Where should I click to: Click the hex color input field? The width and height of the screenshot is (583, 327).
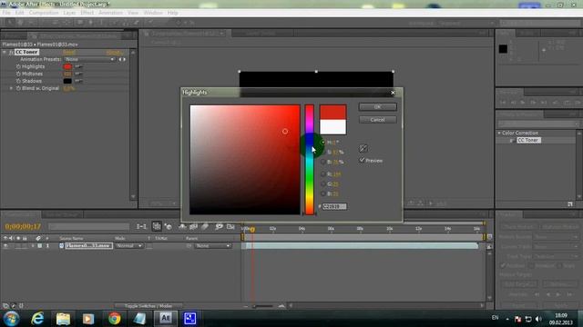coord(334,206)
